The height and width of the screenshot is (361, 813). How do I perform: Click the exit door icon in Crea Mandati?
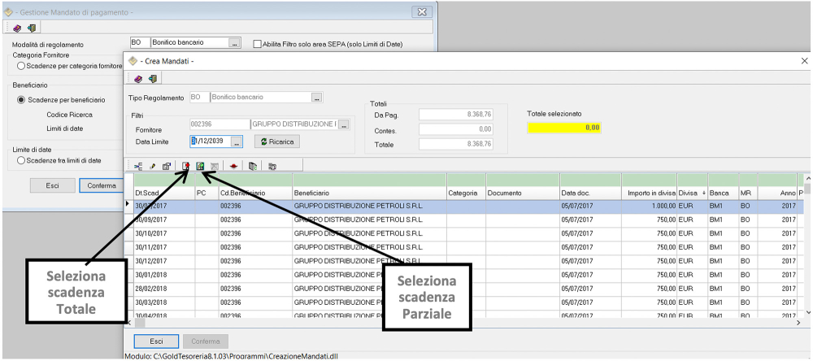click(151, 78)
